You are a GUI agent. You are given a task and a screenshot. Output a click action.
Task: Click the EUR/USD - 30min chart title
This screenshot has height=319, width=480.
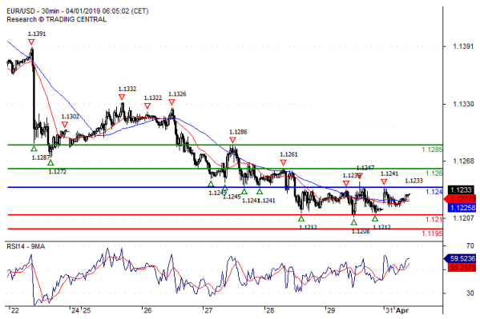click(x=78, y=11)
